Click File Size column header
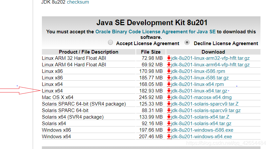The height and width of the screenshot is (149, 269). point(151,52)
